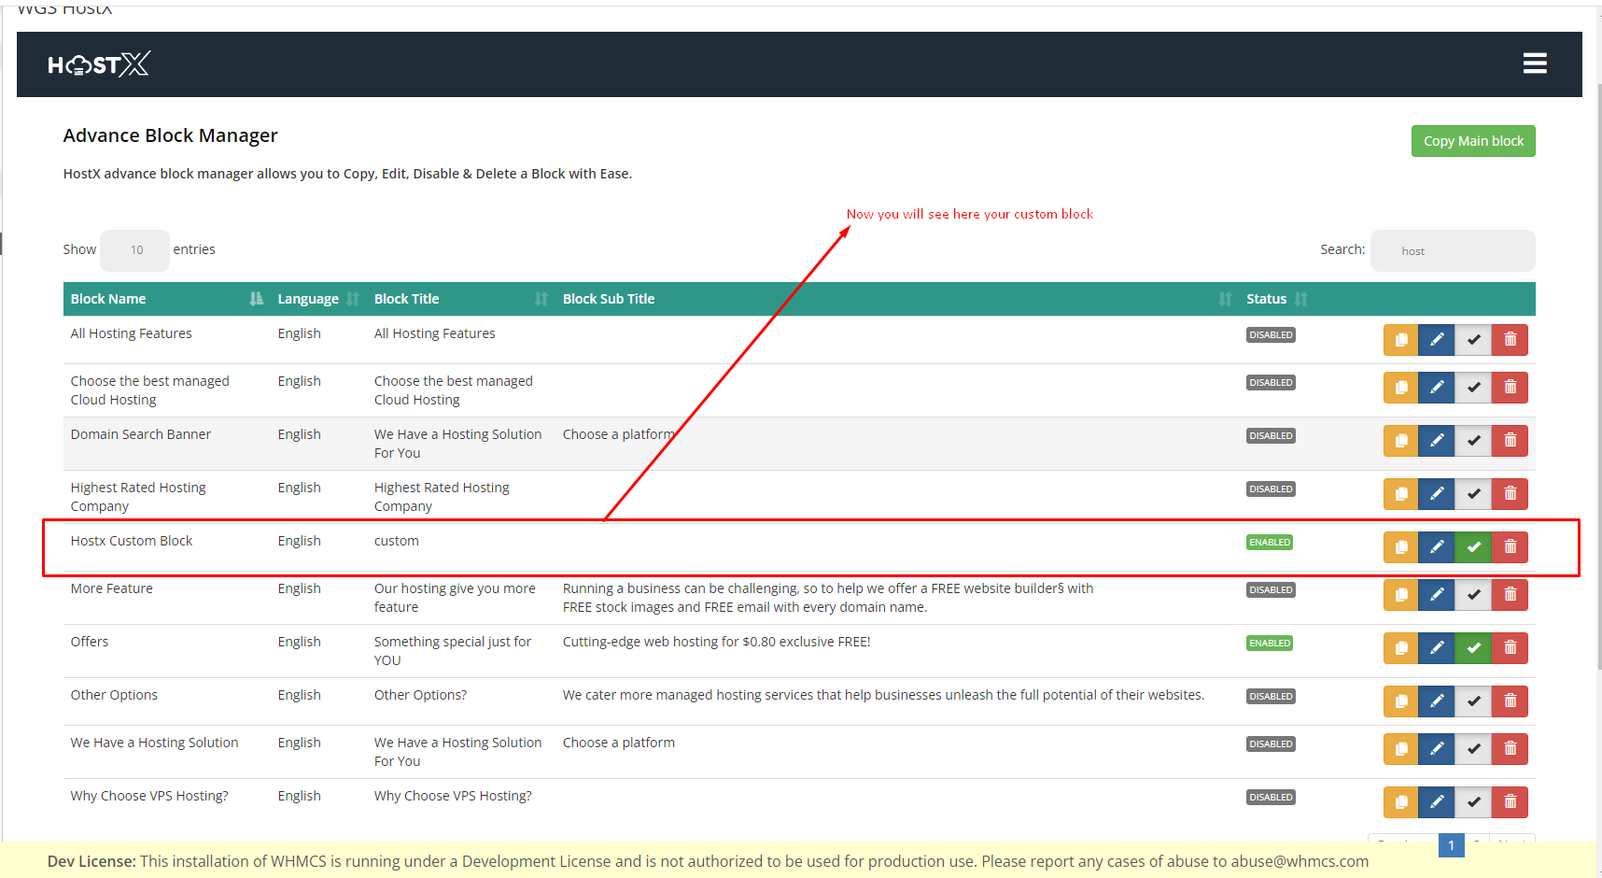Open the hamburger menu in header
The width and height of the screenshot is (1602, 878).
1535,64
